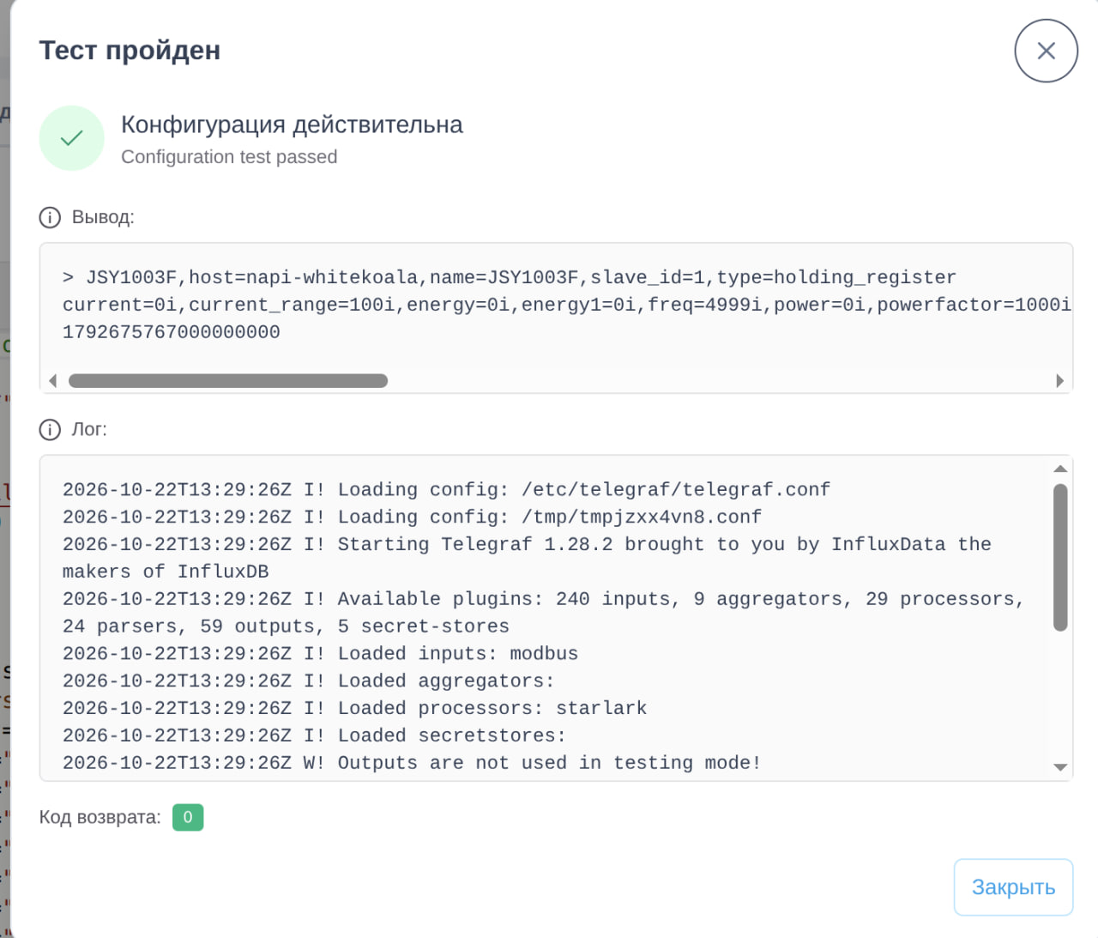Click the timestamp value 1792675767000000000

[x=172, y=332]
